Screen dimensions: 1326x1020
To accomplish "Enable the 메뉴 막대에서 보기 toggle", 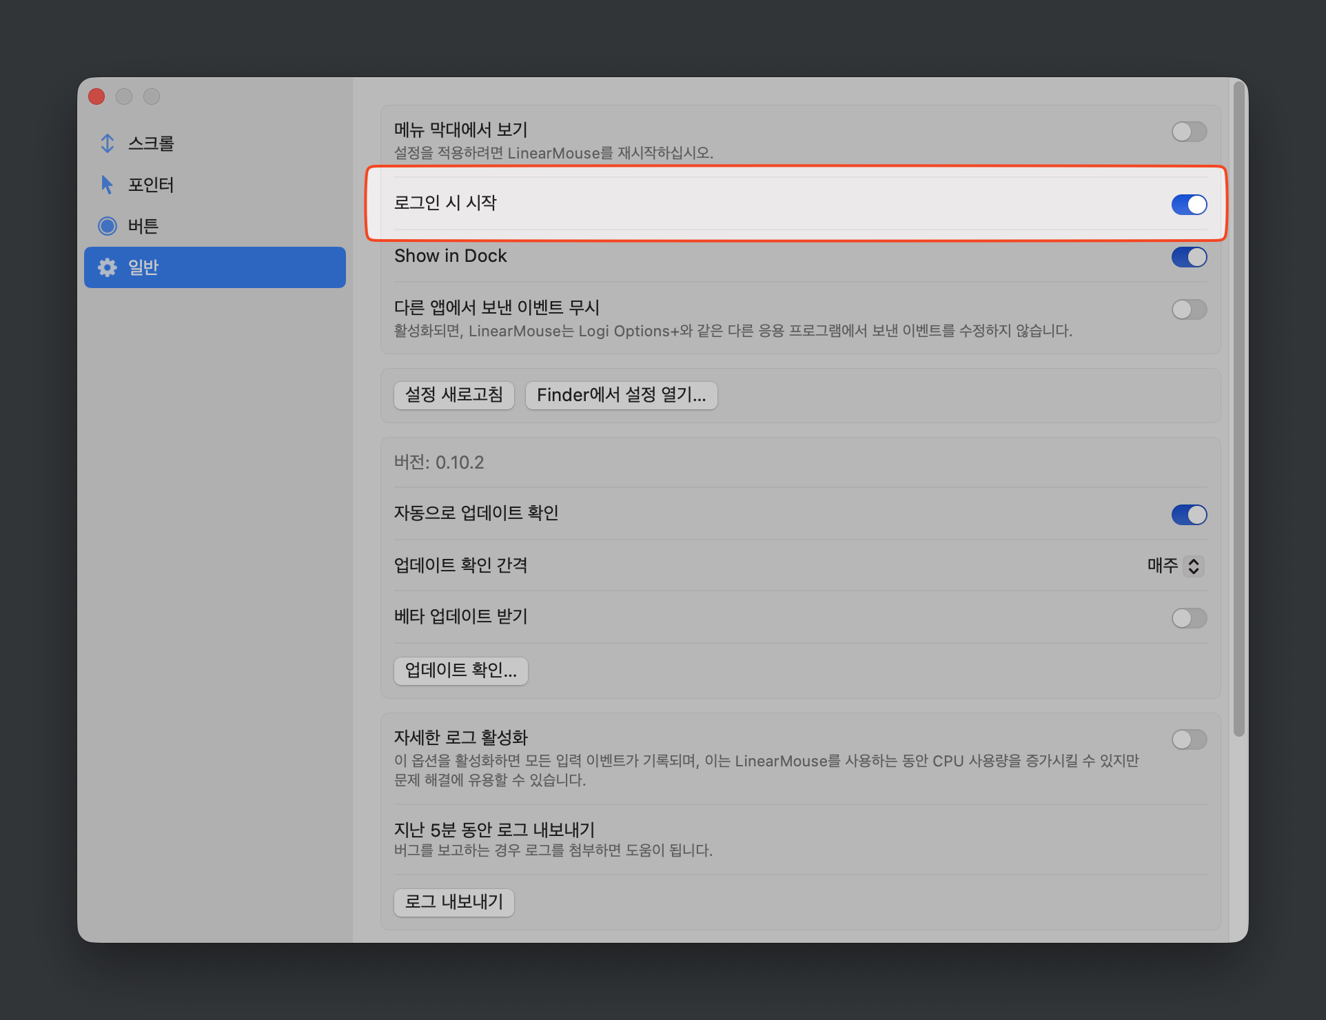I will [1189, 132].
